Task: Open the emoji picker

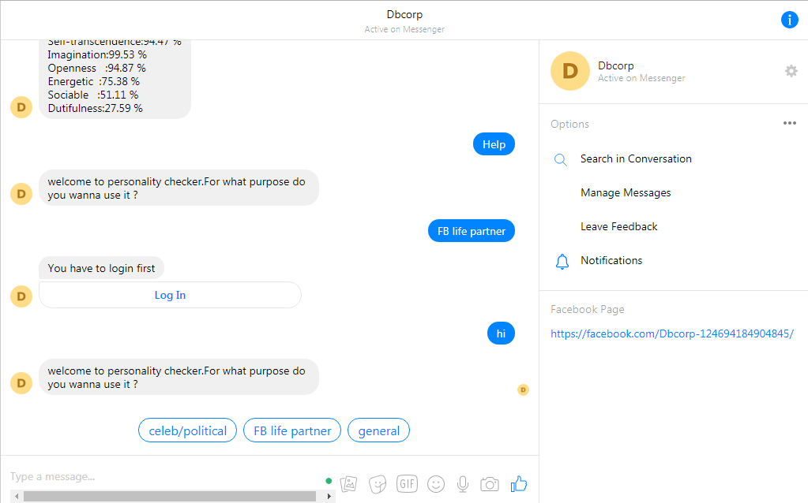Action: coord(436,483)
